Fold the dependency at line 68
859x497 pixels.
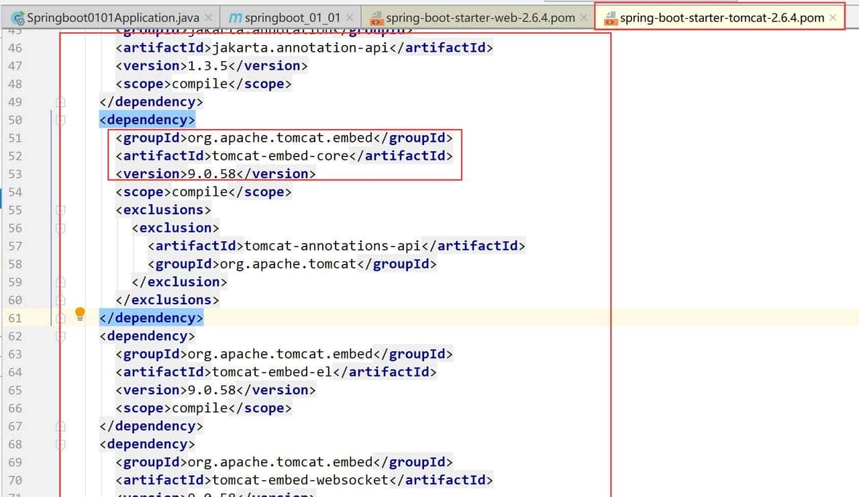tap(60, 445)
